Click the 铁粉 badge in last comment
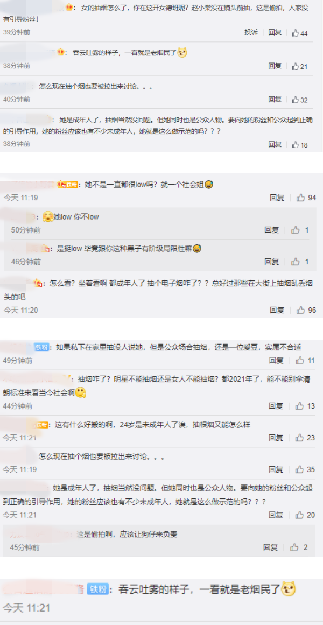This screenshot has width=323, height=625. (x=97, y=589)
